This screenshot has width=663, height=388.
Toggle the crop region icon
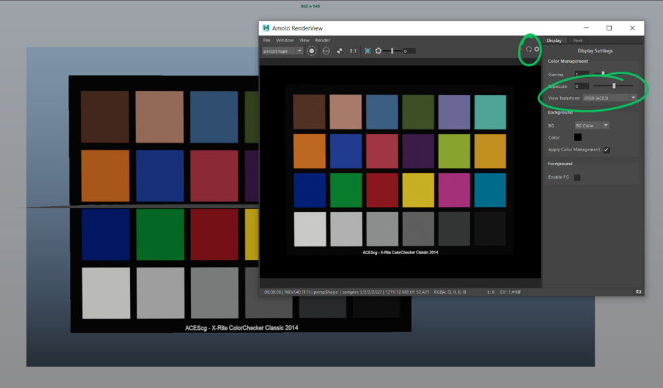(x=368, y=51)
